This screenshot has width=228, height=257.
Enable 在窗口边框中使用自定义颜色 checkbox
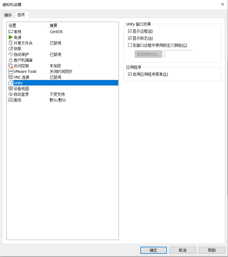[130, 45]
